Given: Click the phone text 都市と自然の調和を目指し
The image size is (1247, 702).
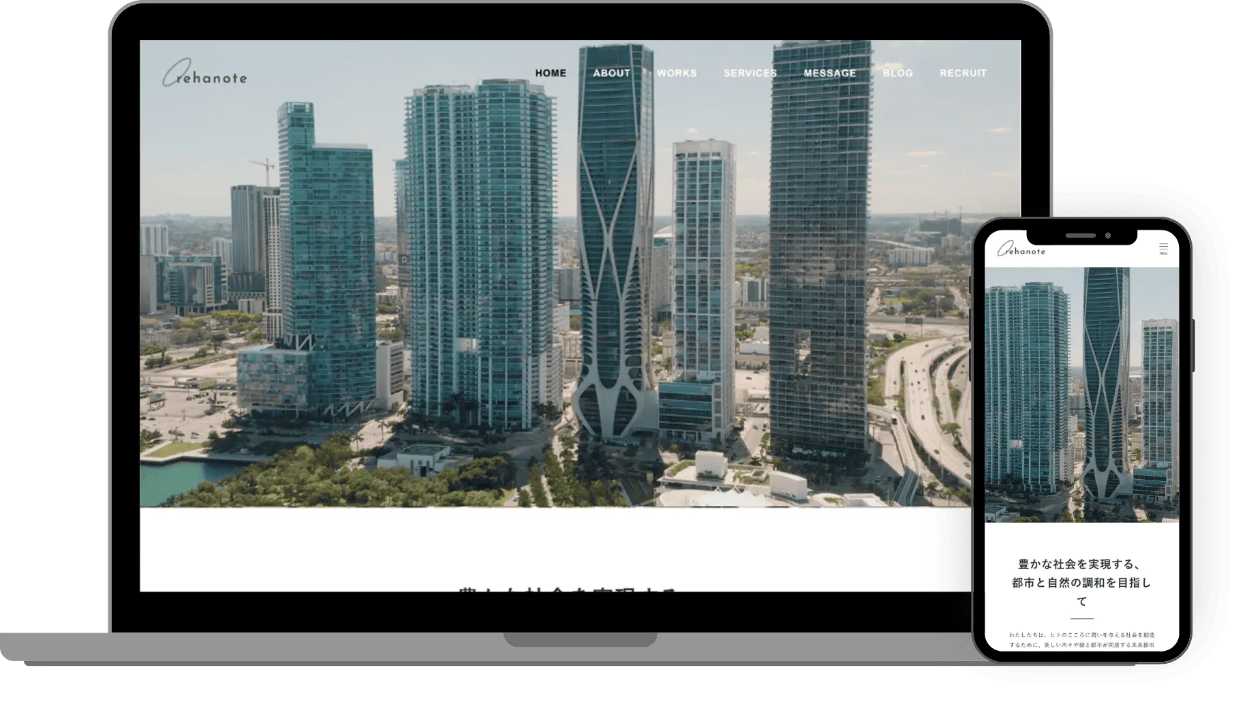Looking at the screenshot, I should [x=1081, y=583].
